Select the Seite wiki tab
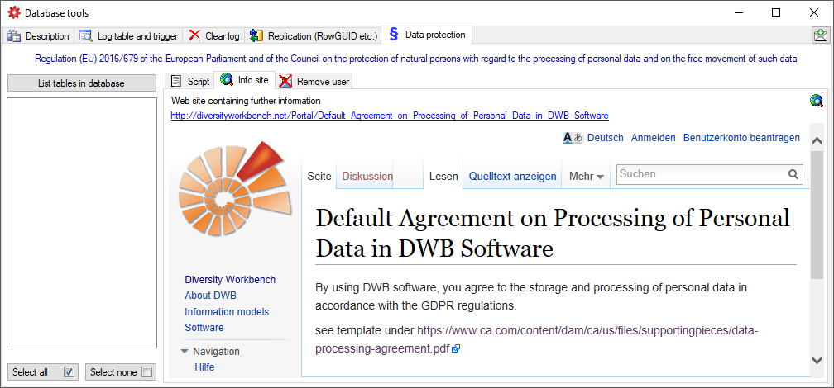The height and width of the screenshot is (388, 834). pos(319,176)
